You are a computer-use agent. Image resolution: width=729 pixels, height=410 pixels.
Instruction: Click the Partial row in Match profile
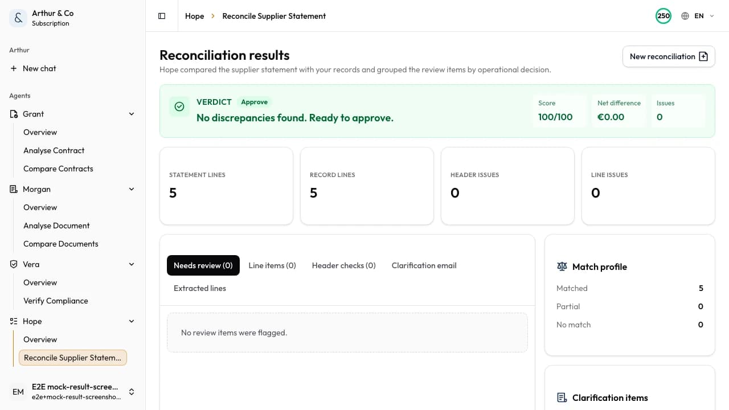(x=630, y=306)
